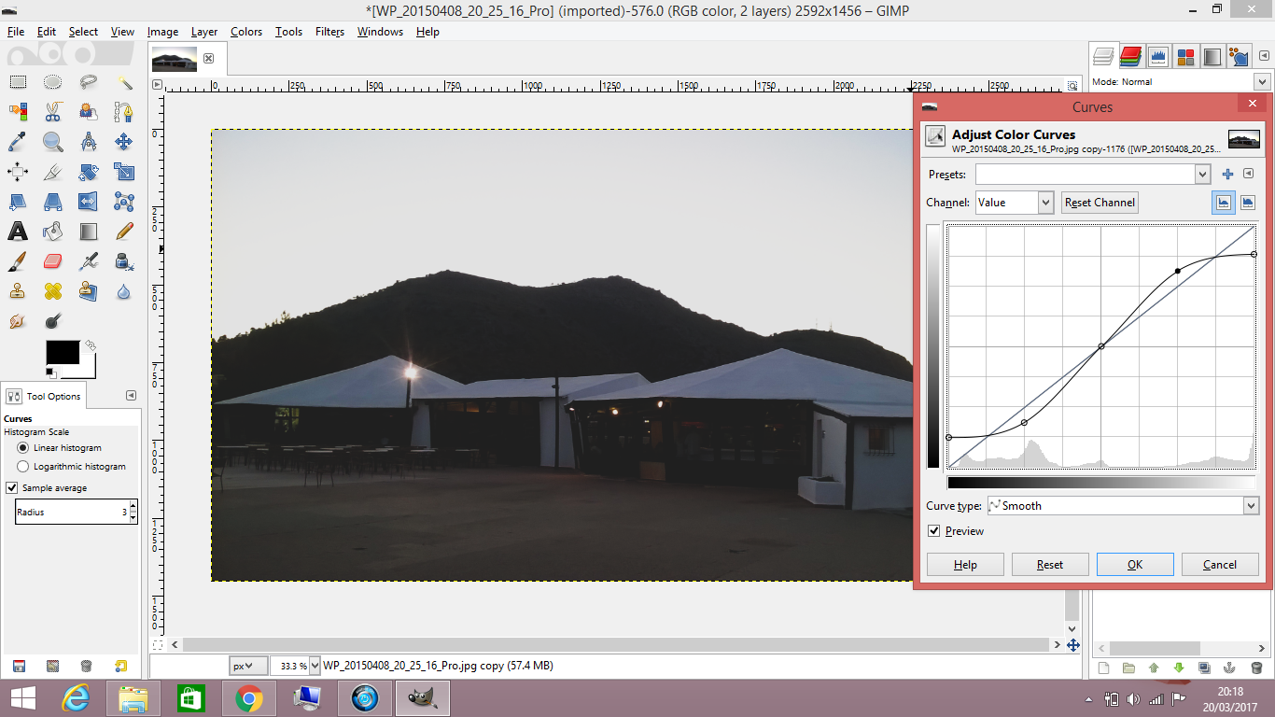The image size is (1275, 717).
Task: Activate the Text tool
Action: click(18, 231)
